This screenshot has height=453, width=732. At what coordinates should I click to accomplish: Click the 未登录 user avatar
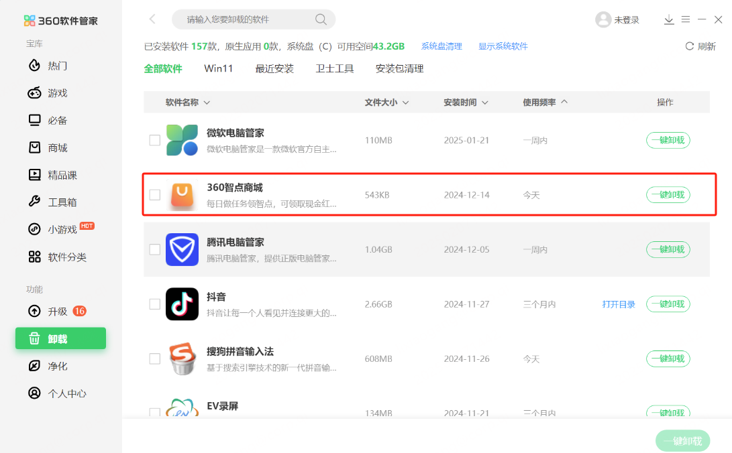tap(603, 19)
